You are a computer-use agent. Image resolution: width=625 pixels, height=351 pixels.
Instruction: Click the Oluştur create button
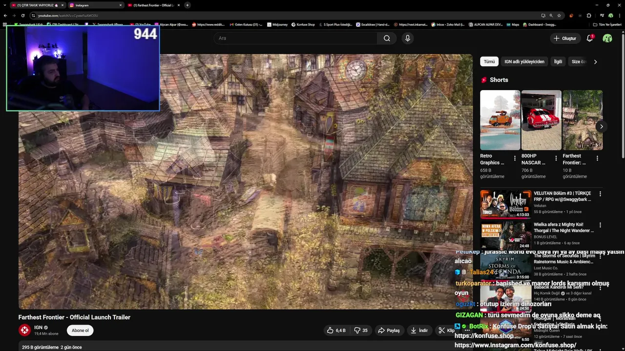[564, 38]
